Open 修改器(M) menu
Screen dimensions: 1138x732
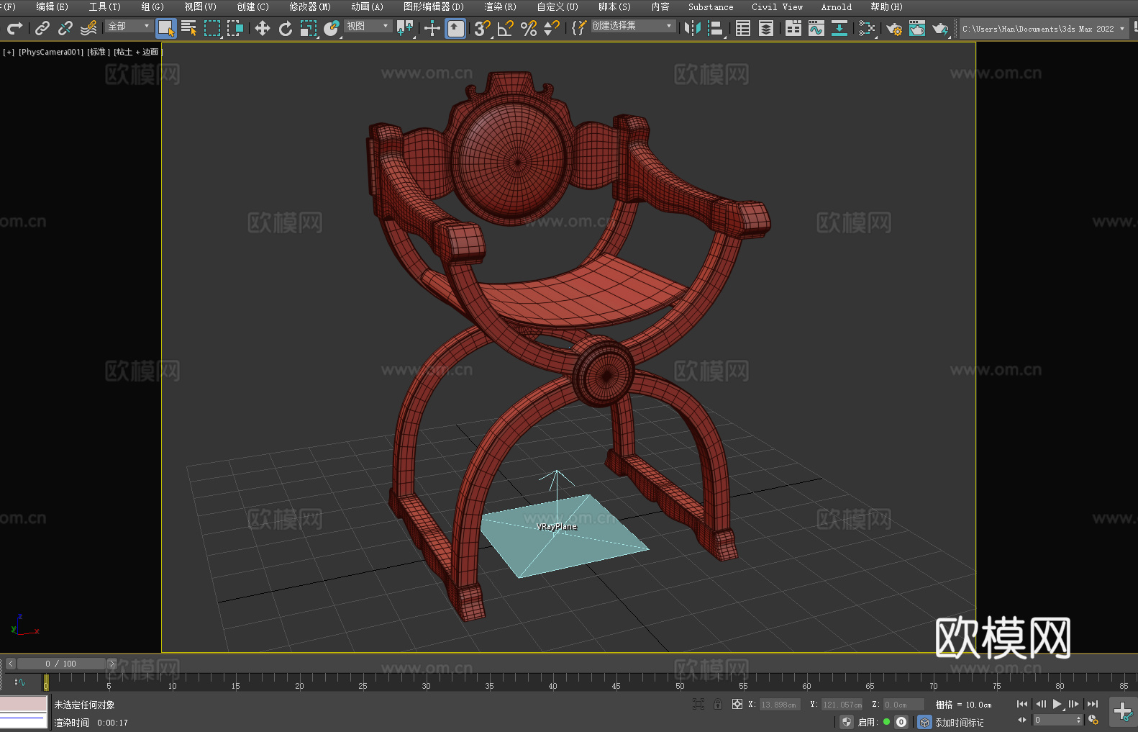(x=310, y=6)
